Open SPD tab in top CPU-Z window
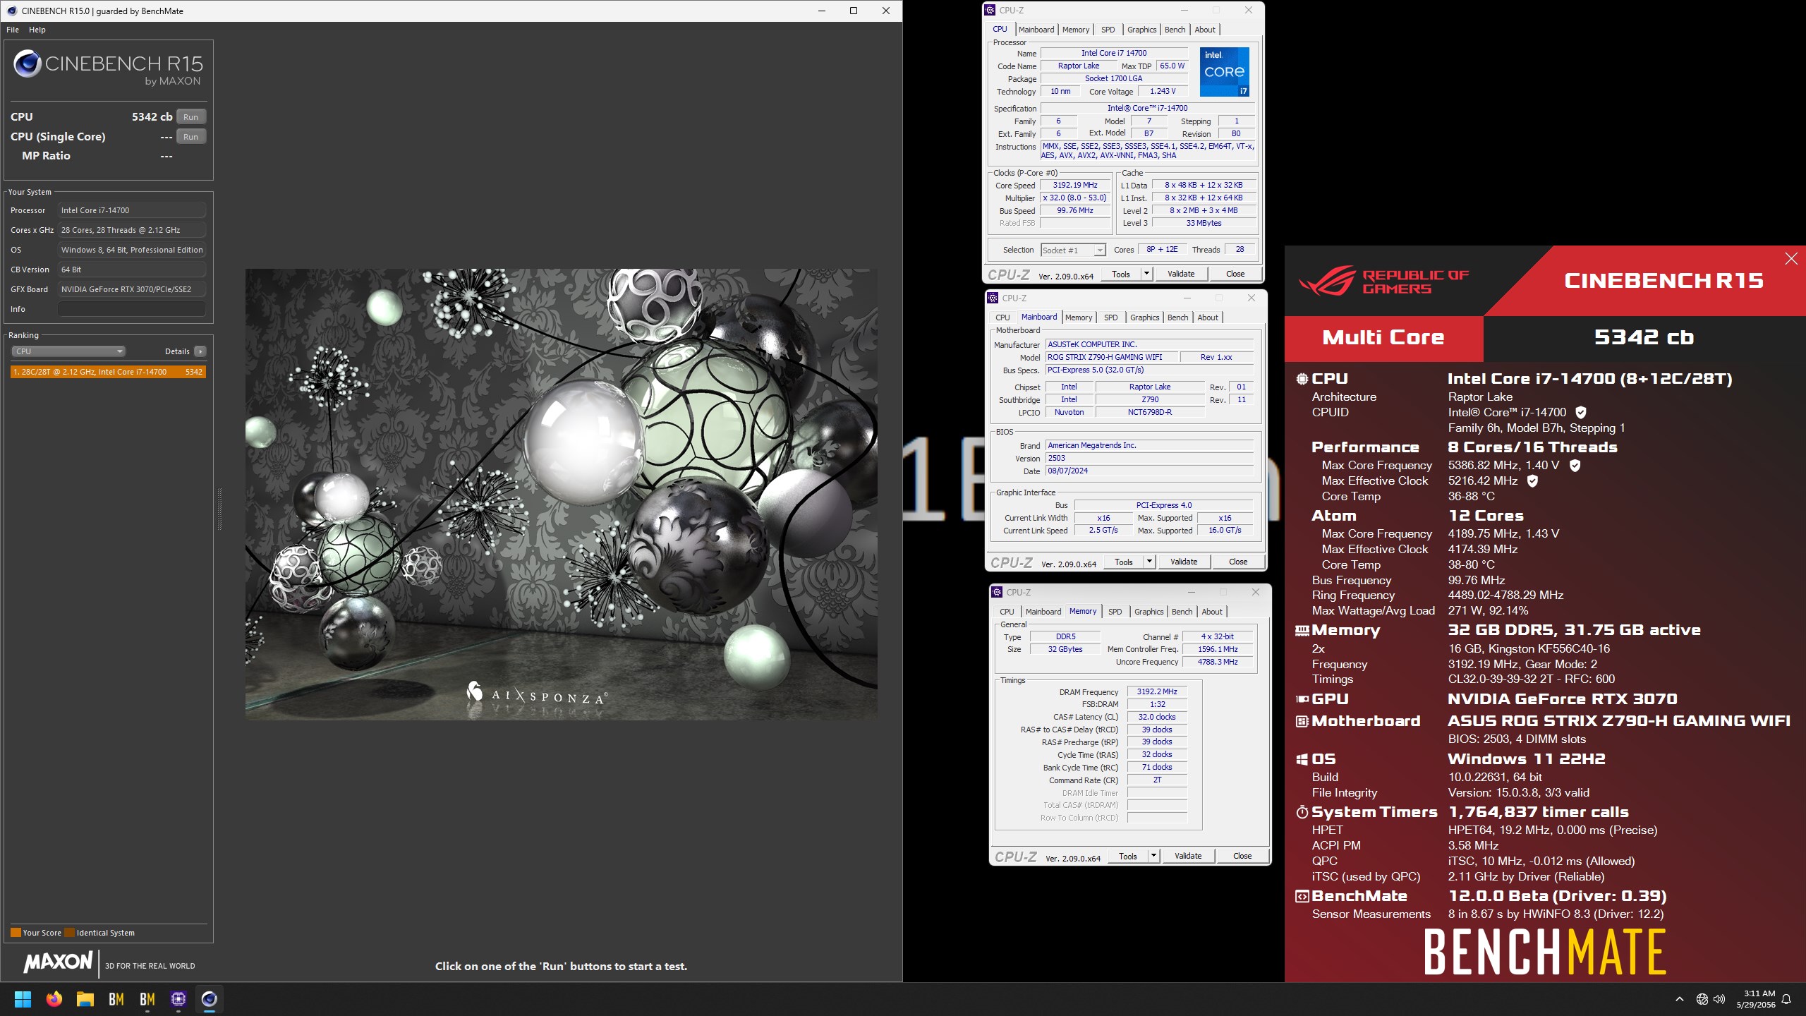Screen dimensions: 1806x1016 tap(1108, 30)
